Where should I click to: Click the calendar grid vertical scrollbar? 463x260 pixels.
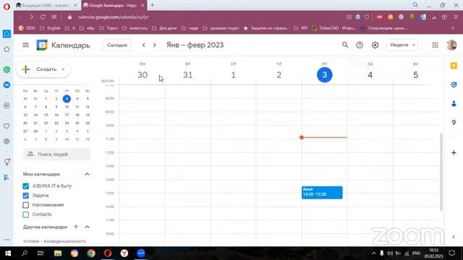tap(441, 172)
